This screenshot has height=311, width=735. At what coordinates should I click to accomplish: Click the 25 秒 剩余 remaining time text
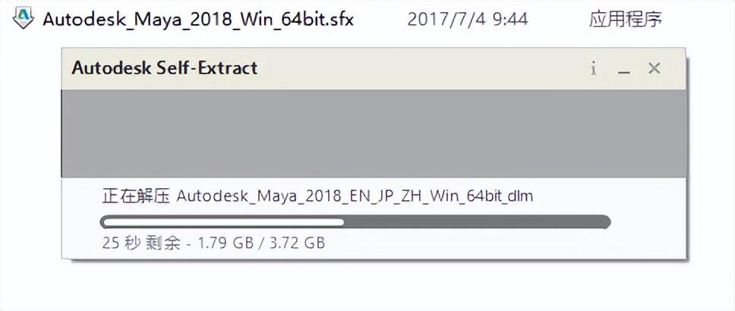(140, 243)
